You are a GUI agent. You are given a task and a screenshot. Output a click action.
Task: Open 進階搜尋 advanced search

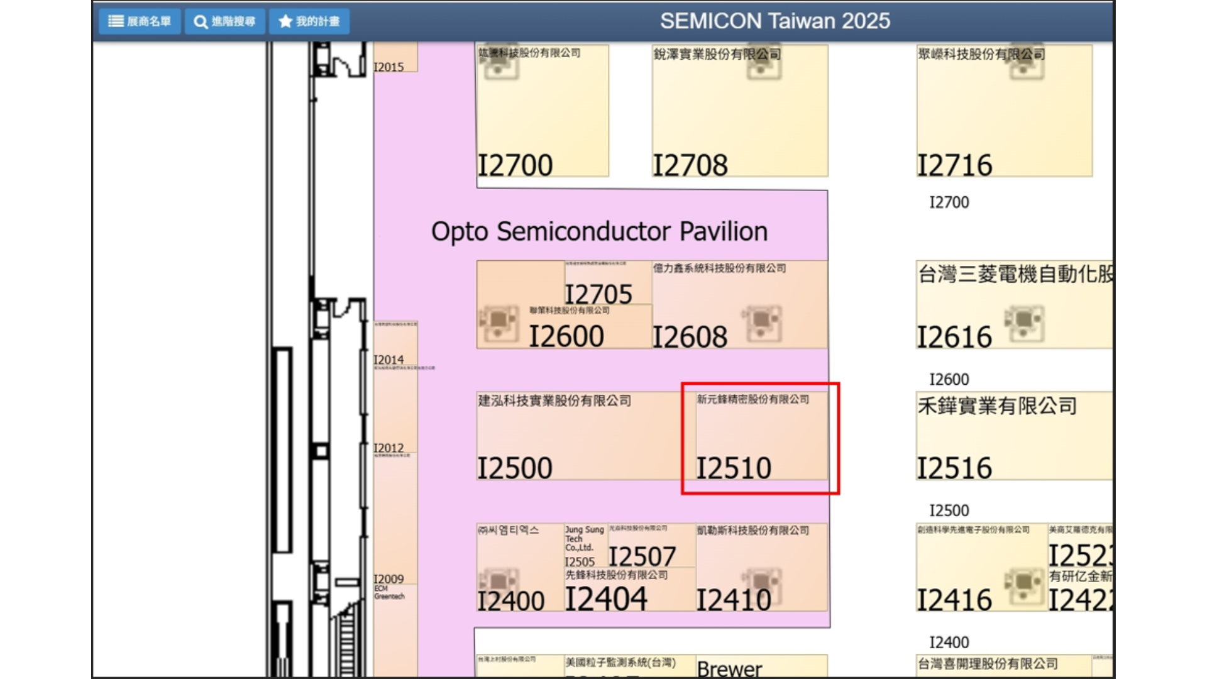coord(224,21)
